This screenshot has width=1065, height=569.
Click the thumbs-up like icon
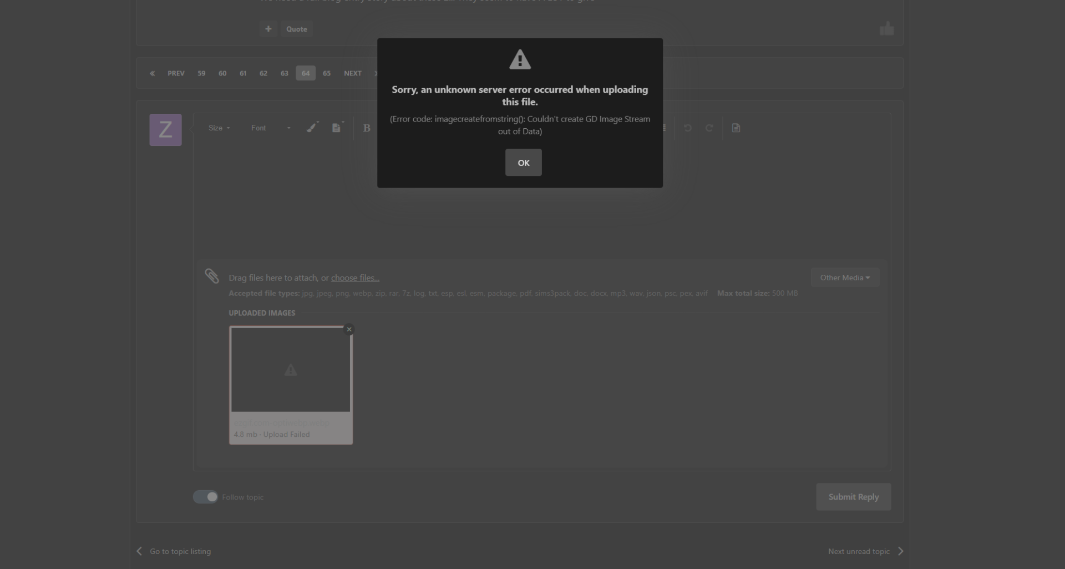[x=886, y=28]
